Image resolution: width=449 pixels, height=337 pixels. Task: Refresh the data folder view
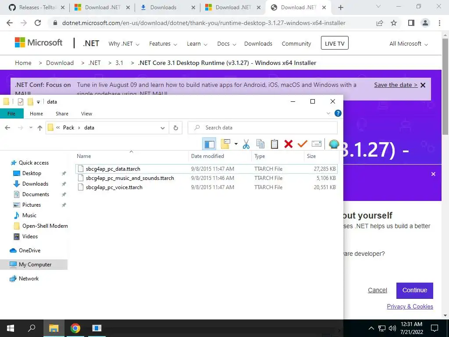click(176, 128)
